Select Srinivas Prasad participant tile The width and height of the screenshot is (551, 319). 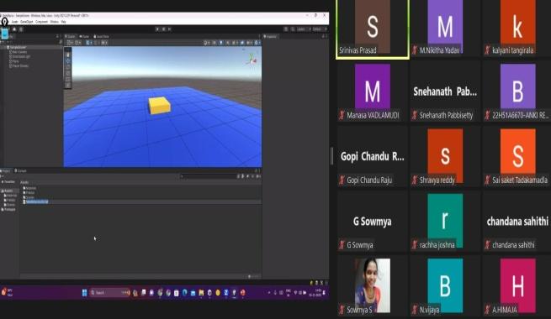tap(373, 29)
